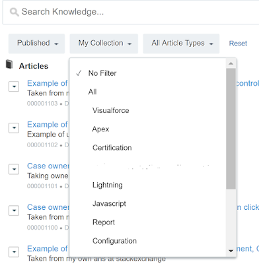Image resolution: width=259 pixels, height=264 pixels.
Task: Open action arrow for article 000001101
Action: (14, 169)
